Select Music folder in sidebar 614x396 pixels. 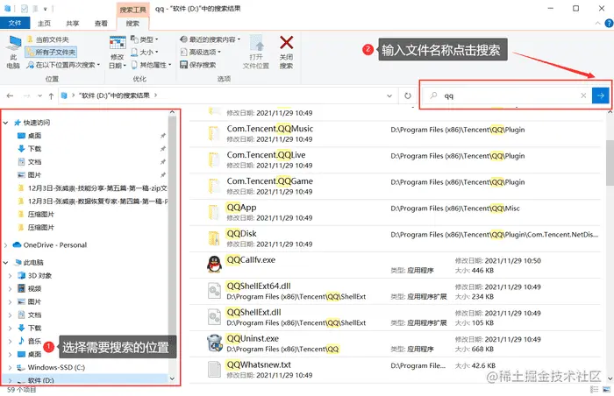coord(29,341)
